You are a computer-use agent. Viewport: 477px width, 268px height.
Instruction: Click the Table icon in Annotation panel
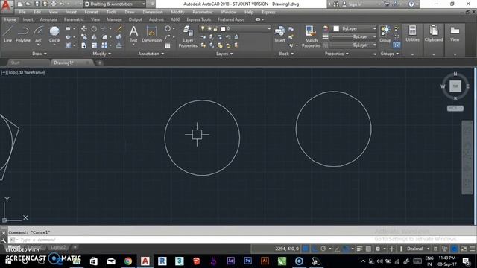click(168, 45)
